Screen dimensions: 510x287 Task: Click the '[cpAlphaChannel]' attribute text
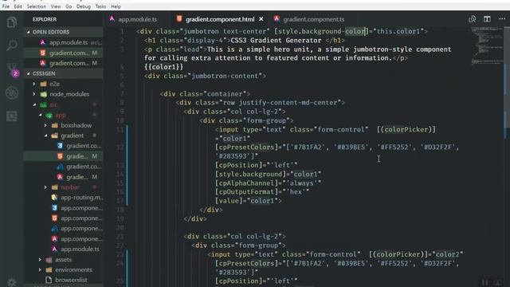pos(246,183)
